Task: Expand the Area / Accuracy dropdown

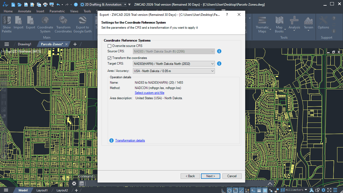Action: pyautogui.click(x=174, y=71)
